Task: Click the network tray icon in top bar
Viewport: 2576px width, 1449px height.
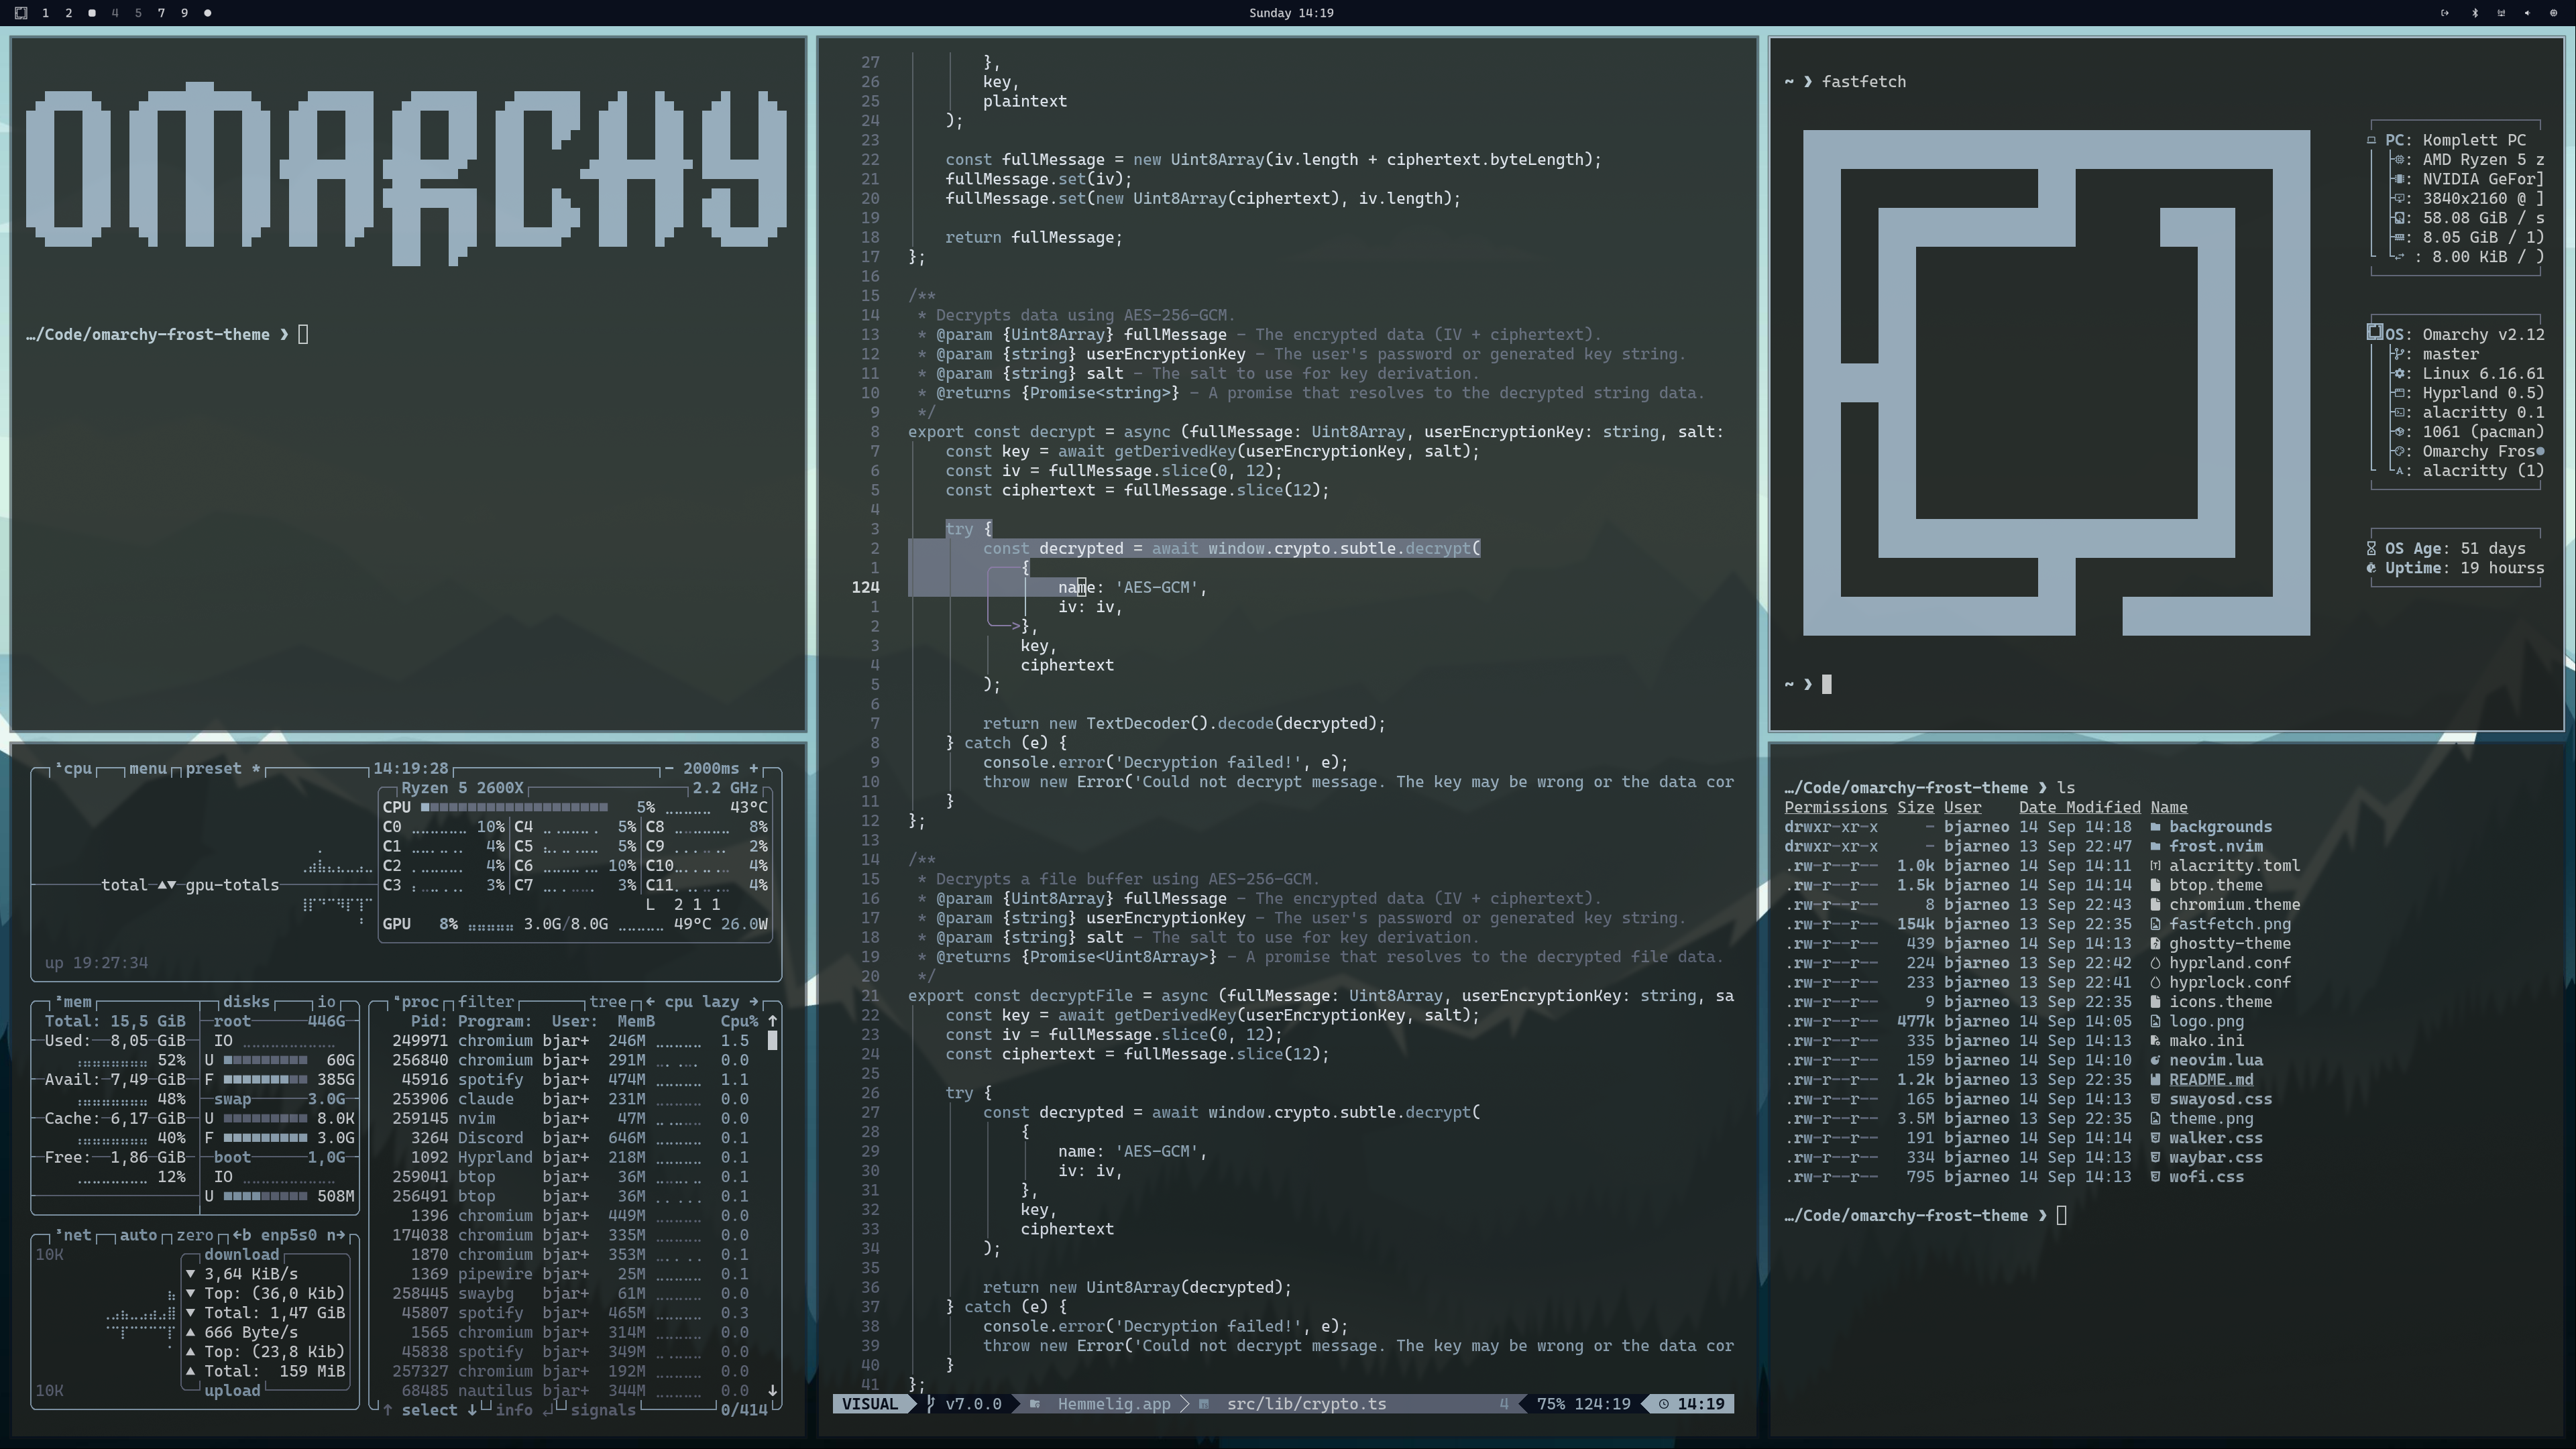Action: click(x=2501, y=13)
